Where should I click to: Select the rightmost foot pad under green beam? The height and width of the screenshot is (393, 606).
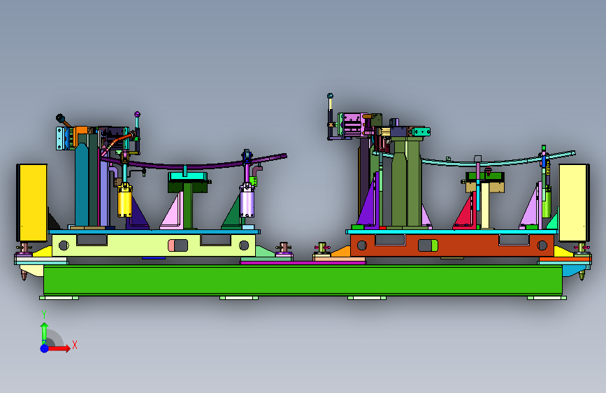tap(547, 298)
